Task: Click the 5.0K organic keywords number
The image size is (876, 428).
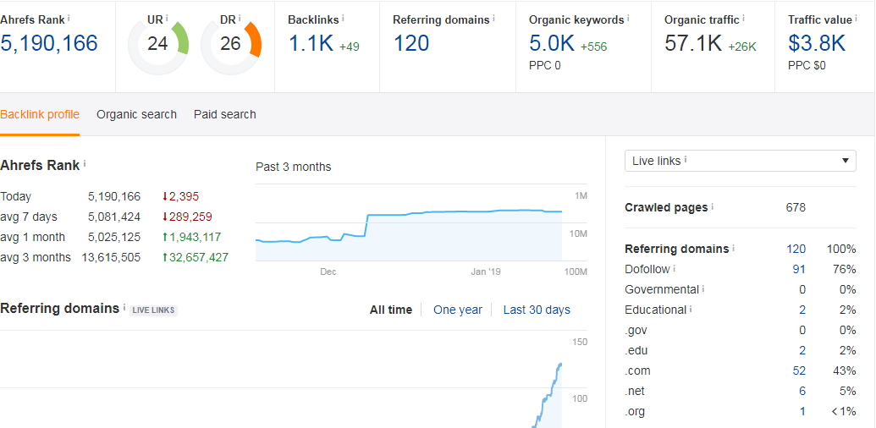Action: tap(552, 43)
